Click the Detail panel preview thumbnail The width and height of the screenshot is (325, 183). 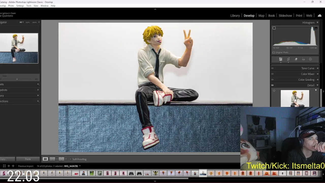point(295,98)
